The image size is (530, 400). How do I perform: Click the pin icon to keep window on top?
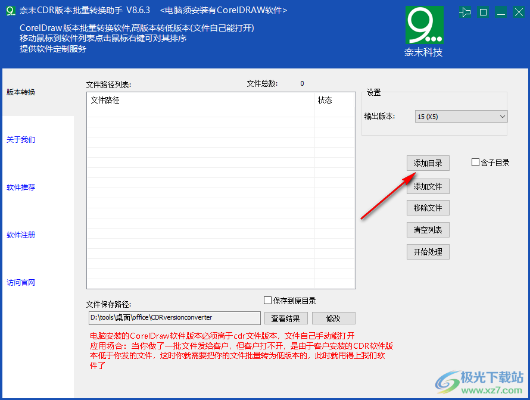click(x=465, y=11)
